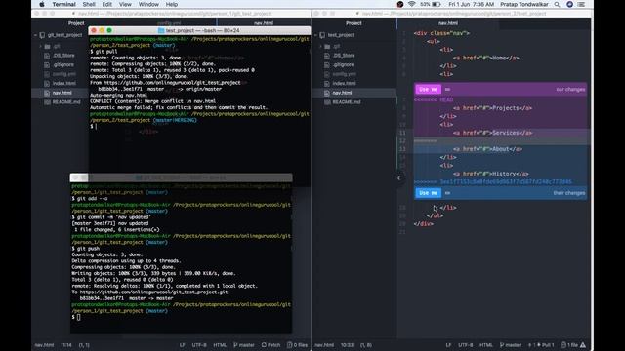Select .DS_Store file in left Atom tree

[63, 56]
